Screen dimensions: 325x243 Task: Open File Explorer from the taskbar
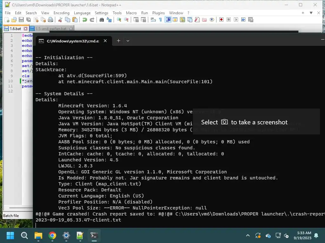click(38, 235)
